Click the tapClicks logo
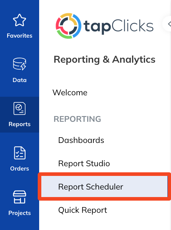This screenshot has width=171, height=230. [105, 26]
